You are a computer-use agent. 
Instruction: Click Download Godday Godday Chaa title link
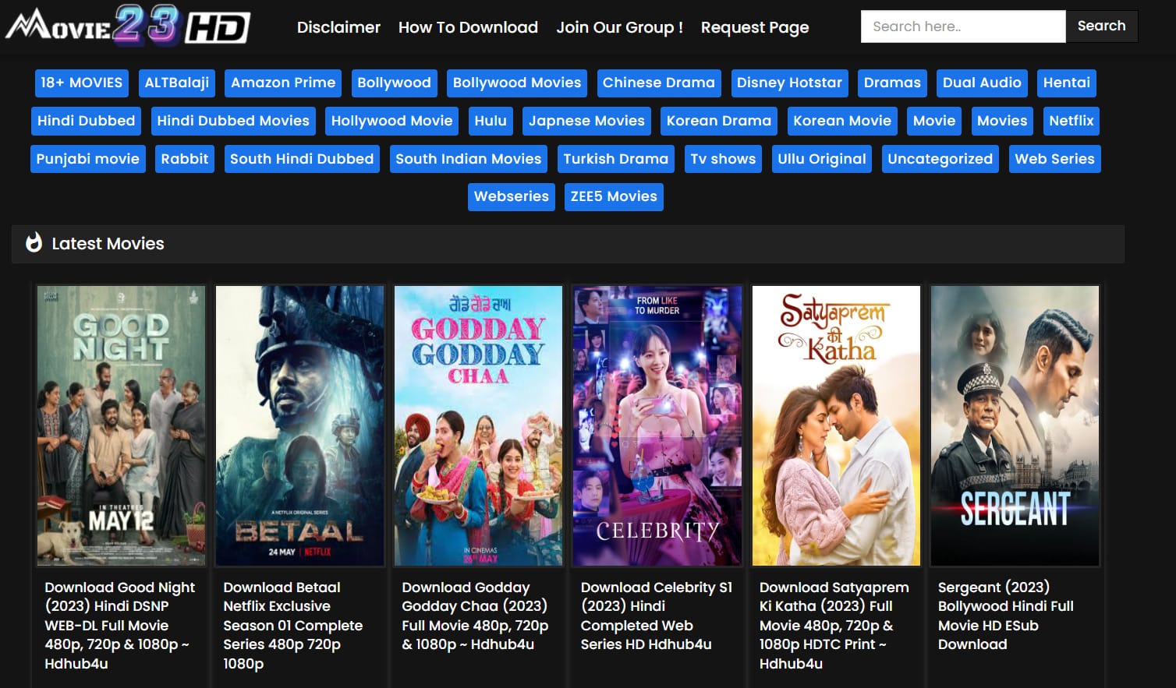coord(475,616)
